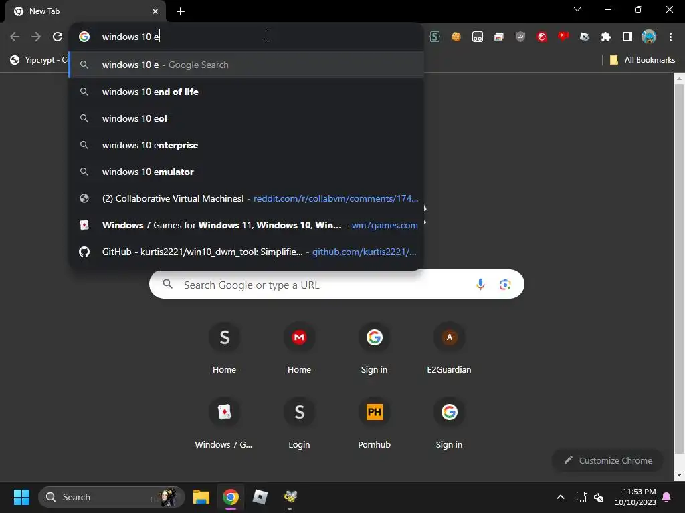
Task: Open a new tab with the plus button
Action: pos(181,11)
